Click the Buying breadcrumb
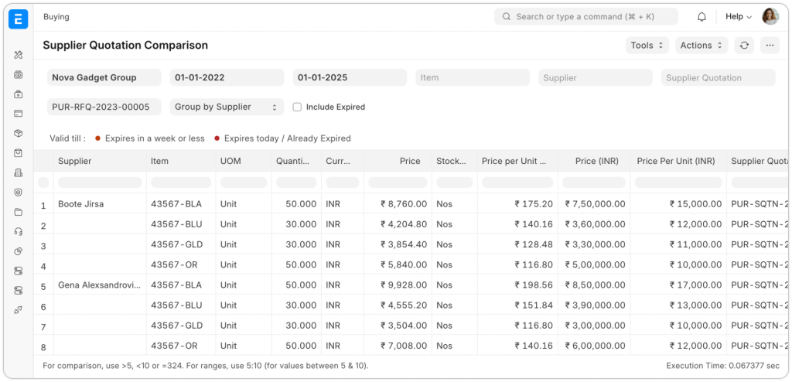The width and height of the screenshot is (792, 382). [x=56, y=16]
